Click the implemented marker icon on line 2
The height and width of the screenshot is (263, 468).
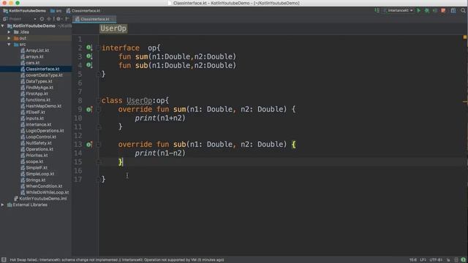click(89, 47)
